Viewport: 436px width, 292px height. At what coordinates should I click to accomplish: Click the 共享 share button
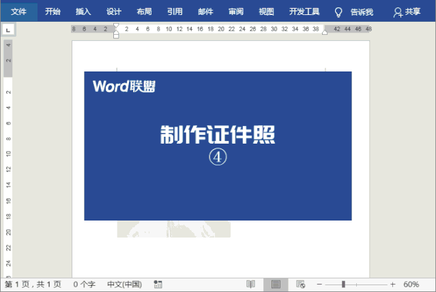pyautogui.click(x=407, y=12)
